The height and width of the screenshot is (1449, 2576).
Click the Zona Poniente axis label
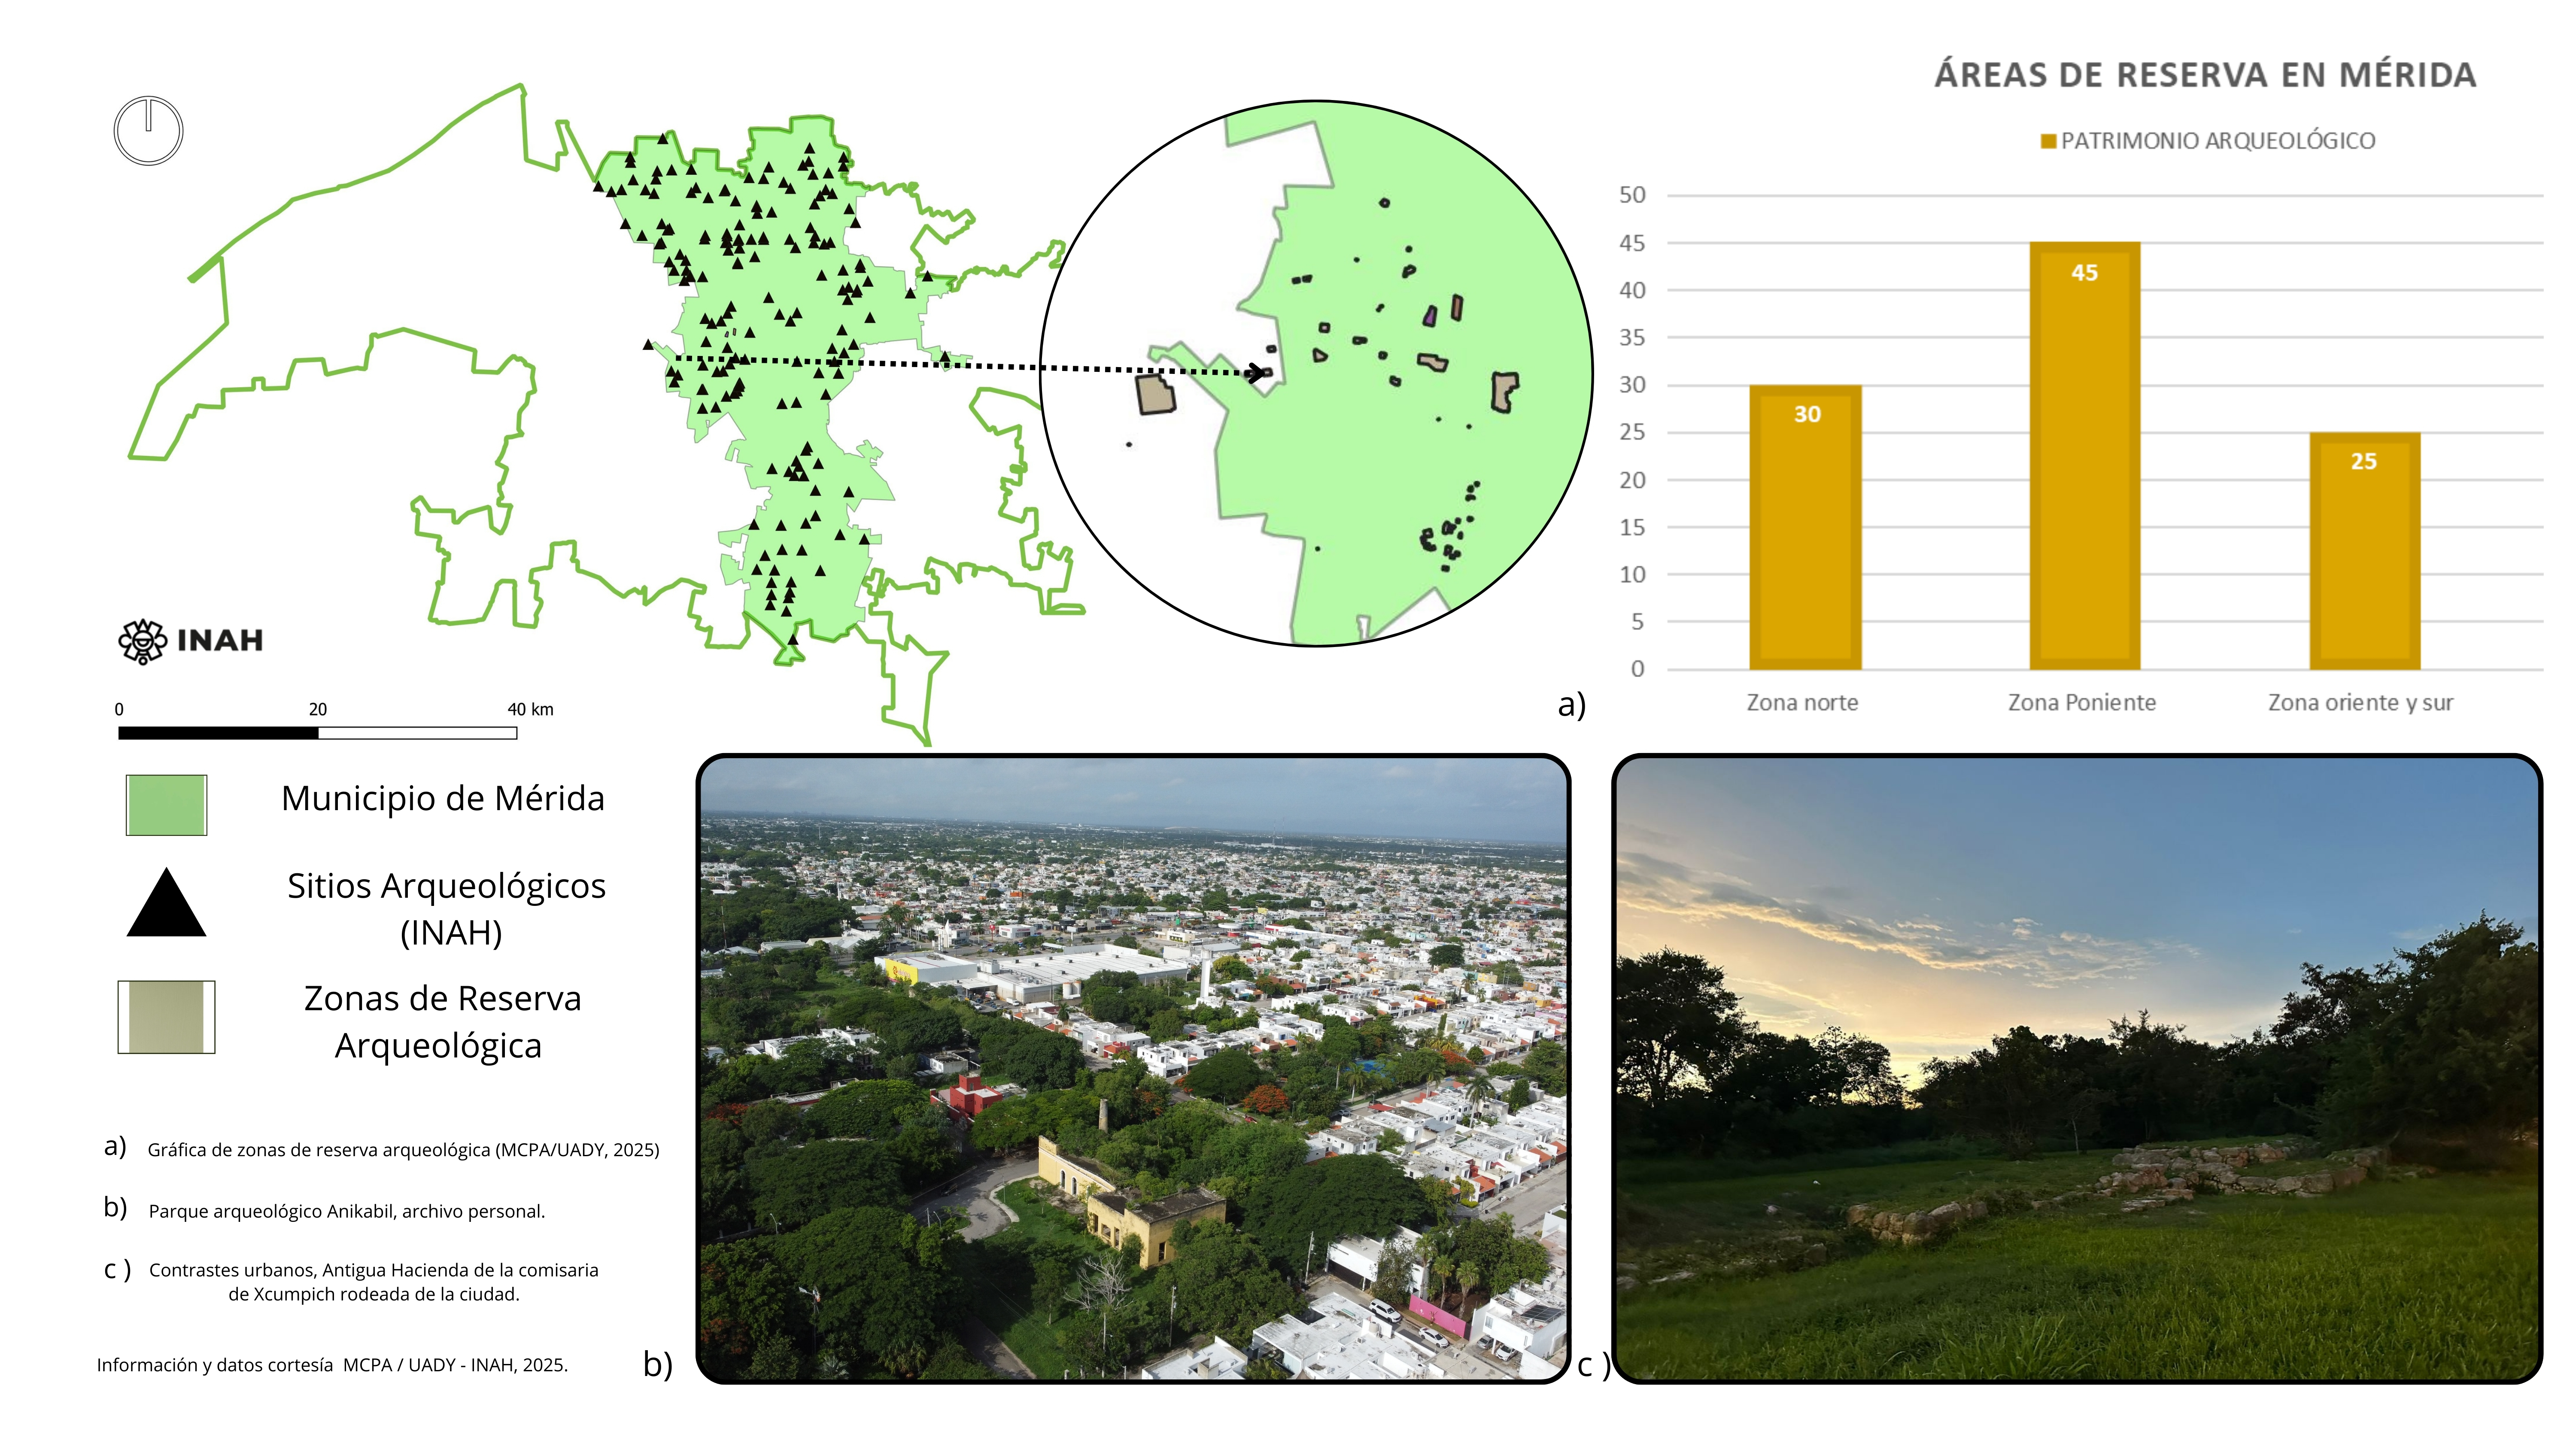2082,703
